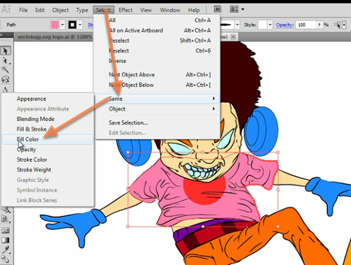This screenshot has height=265, width=351.
Task: Expand the fill color dropdown arrow
Action: click(x=63, y=25)
